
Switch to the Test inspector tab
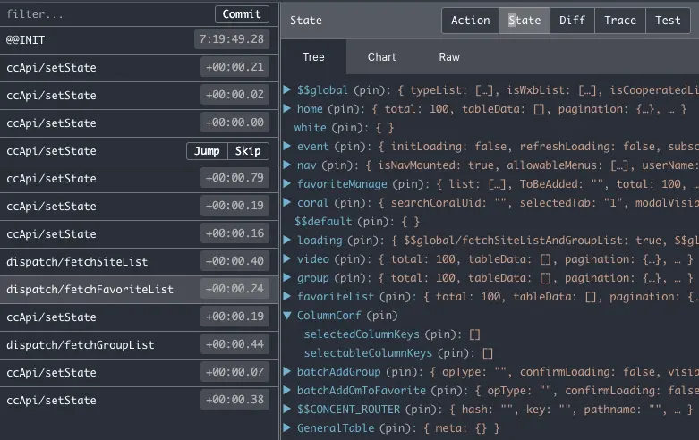coord(668,21)
